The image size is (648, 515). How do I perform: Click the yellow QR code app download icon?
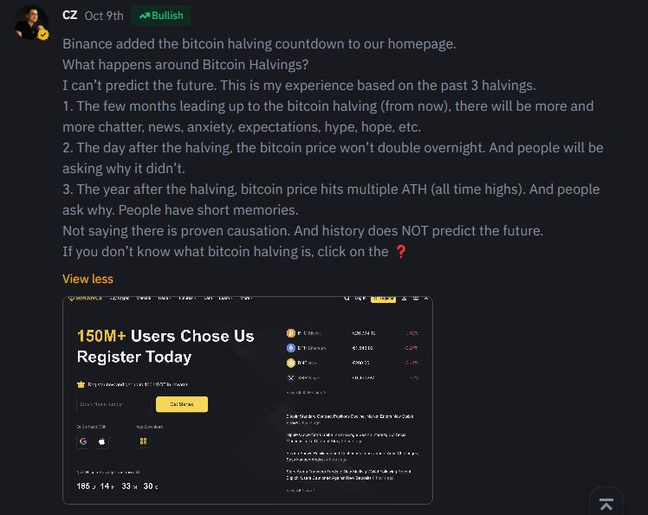click(x=143, y=441)
